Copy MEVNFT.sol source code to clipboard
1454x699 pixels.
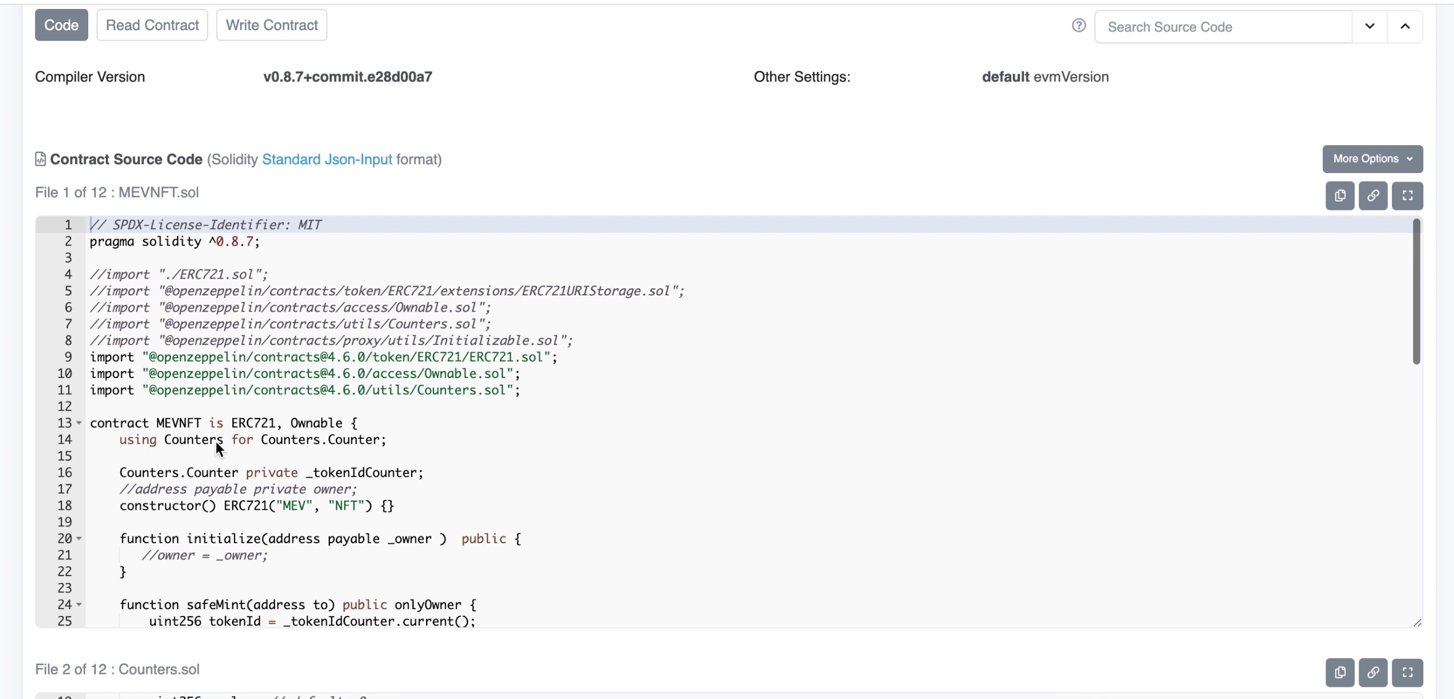[1340, 196]
